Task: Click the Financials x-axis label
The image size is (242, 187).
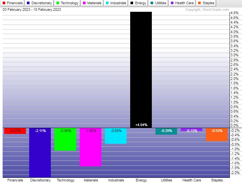Action: (15, 180)
